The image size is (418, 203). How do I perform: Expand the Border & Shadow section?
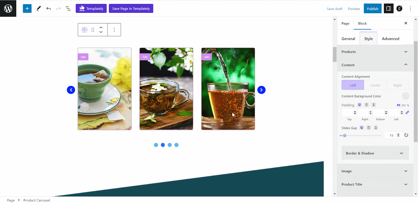(x=375, y=153)
